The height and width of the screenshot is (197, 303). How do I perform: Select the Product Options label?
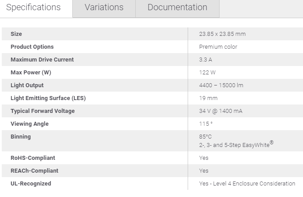tap(32, 47)
